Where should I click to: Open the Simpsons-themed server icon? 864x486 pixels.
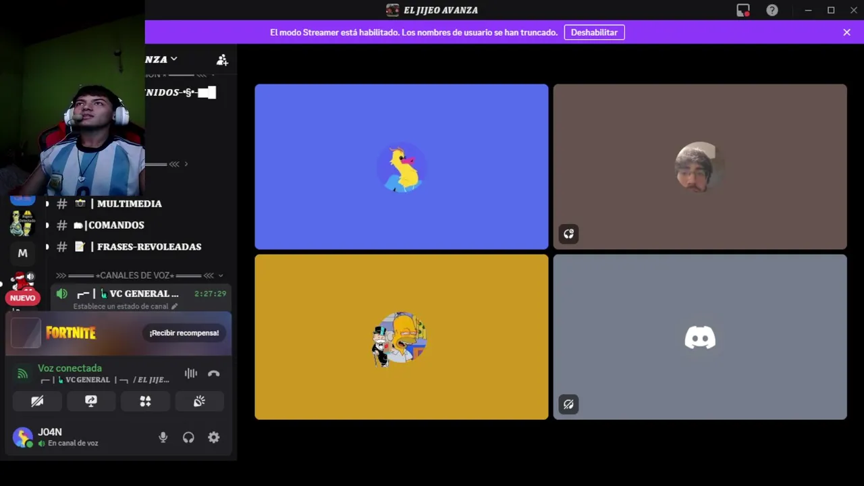(22, 223)
